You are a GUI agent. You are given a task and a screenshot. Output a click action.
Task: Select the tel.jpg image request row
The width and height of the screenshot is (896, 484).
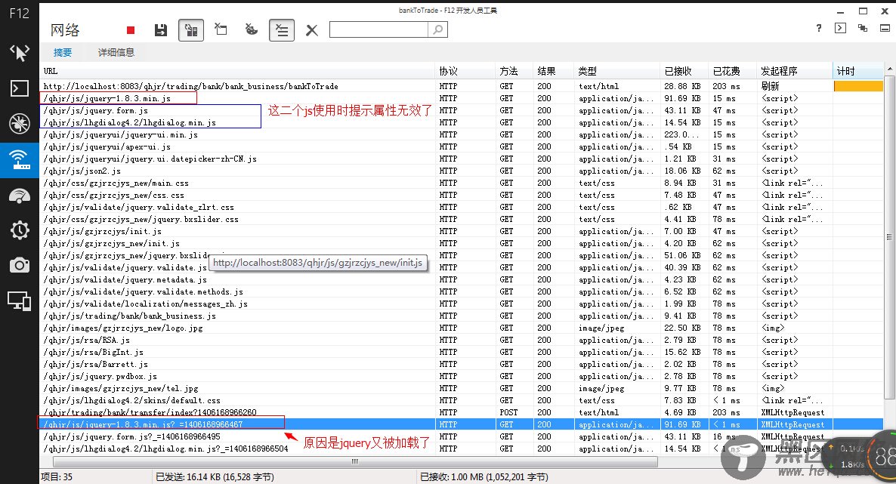[x=461, y=388]
